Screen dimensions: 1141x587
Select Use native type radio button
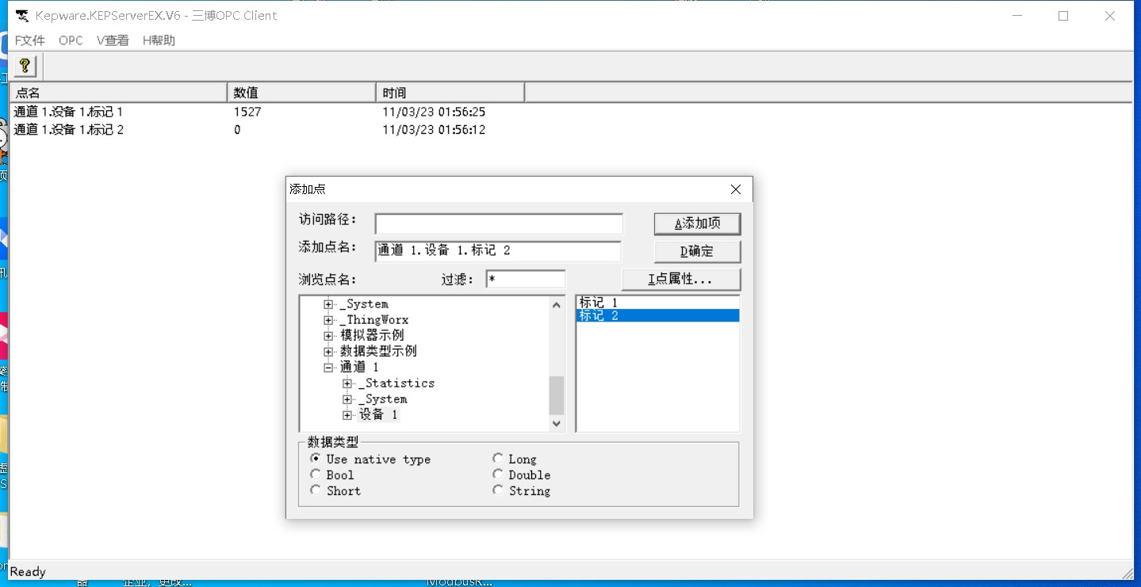point(316,459)
